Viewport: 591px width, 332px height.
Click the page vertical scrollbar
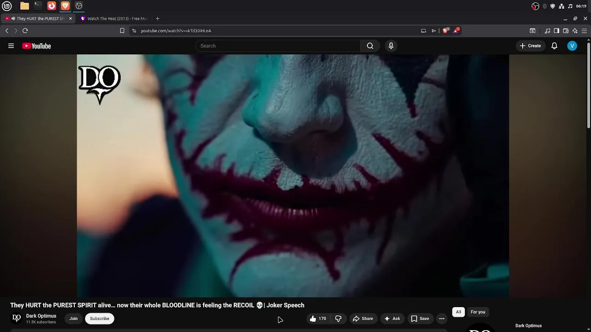coord(589,85)
